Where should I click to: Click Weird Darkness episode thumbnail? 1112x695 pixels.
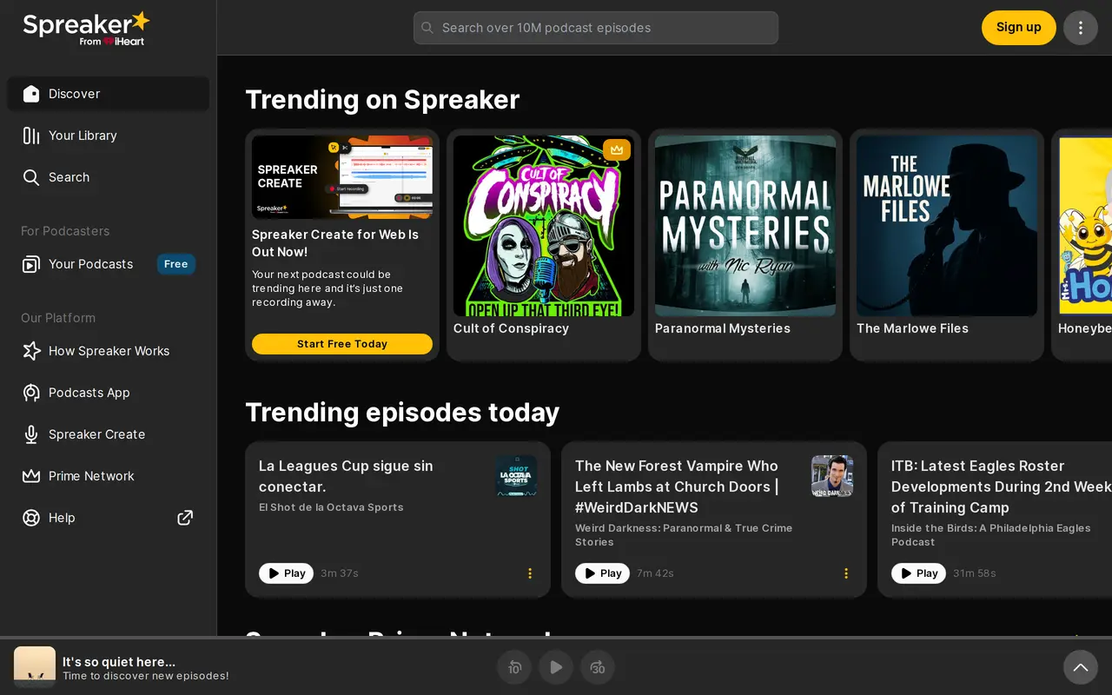pyautogui.click(x=832, y=476)
